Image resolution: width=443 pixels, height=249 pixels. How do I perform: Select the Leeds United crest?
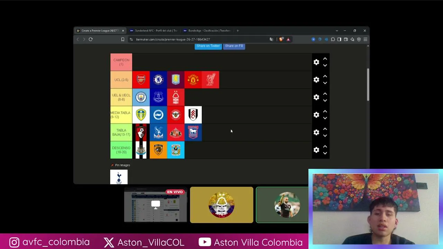pos(141,115)
